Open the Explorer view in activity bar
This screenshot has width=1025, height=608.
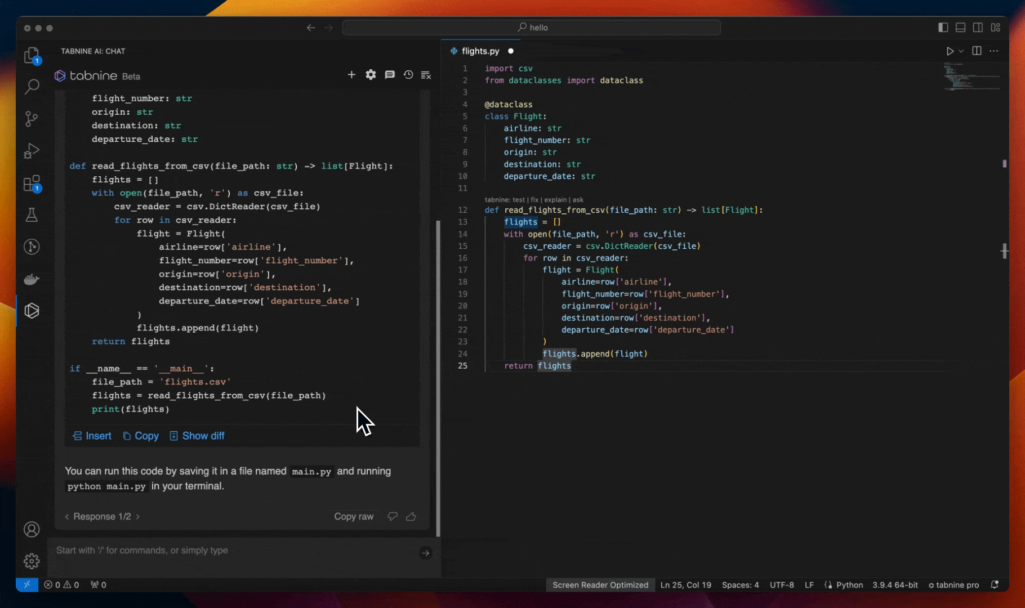(x=32, y=55)
